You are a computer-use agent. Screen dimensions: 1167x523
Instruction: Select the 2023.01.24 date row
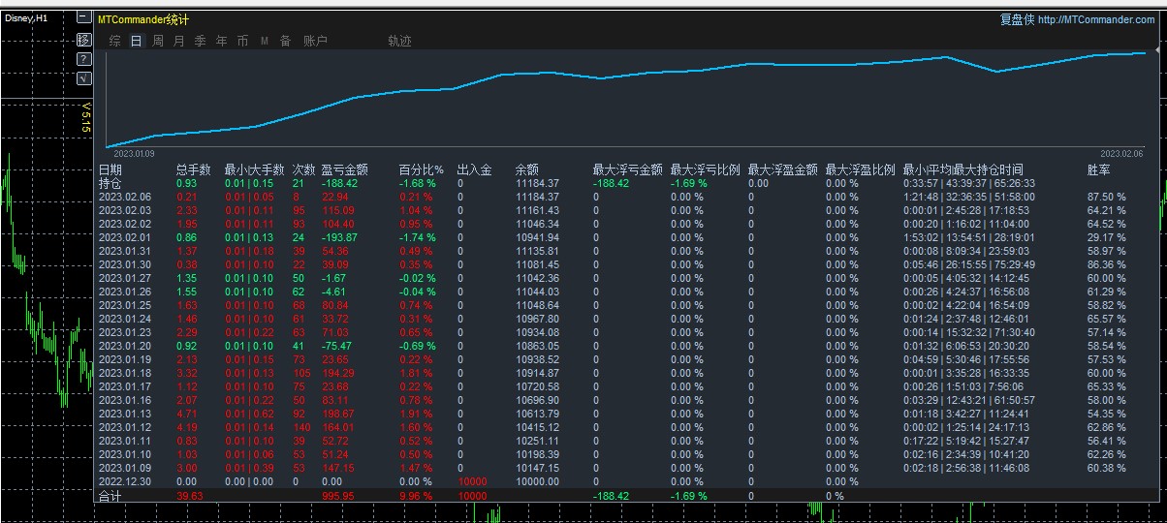tap(125, 319)
